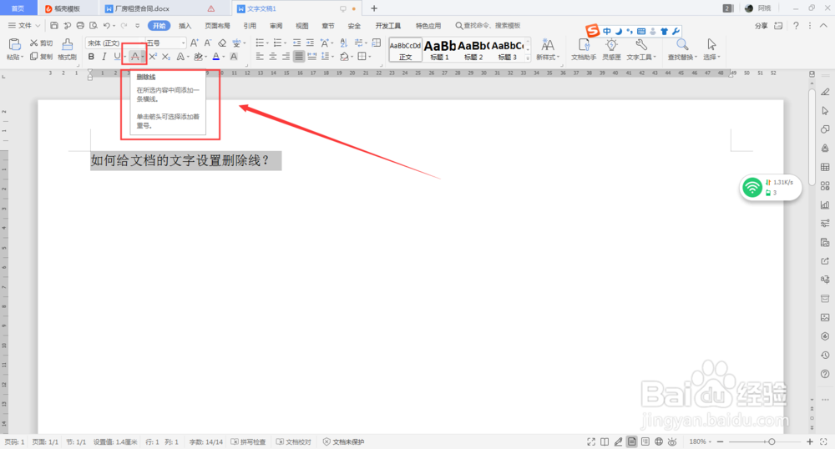Align text right
The width and height of the screenshot is (835, 449).
coord(286,57)
